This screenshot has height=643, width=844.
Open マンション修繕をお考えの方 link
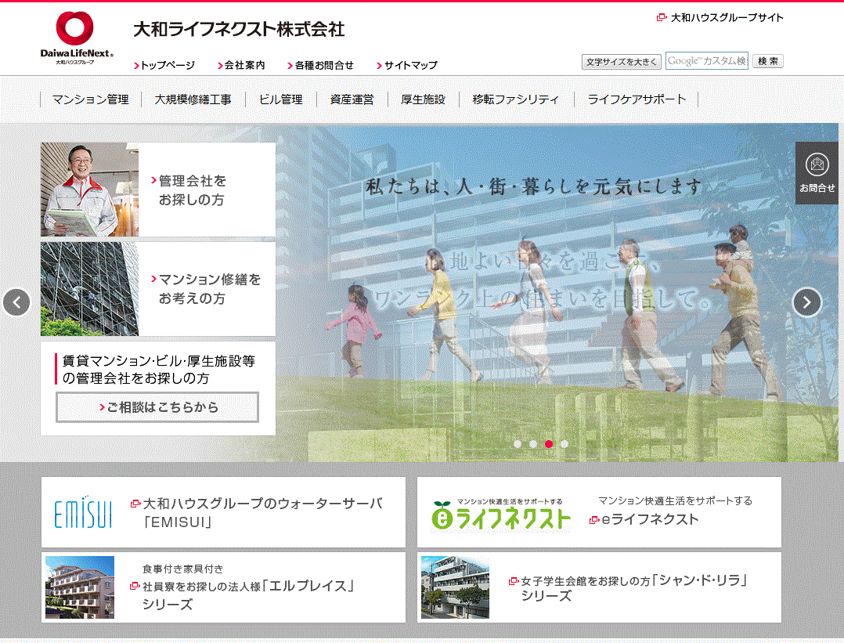point(206,289)
